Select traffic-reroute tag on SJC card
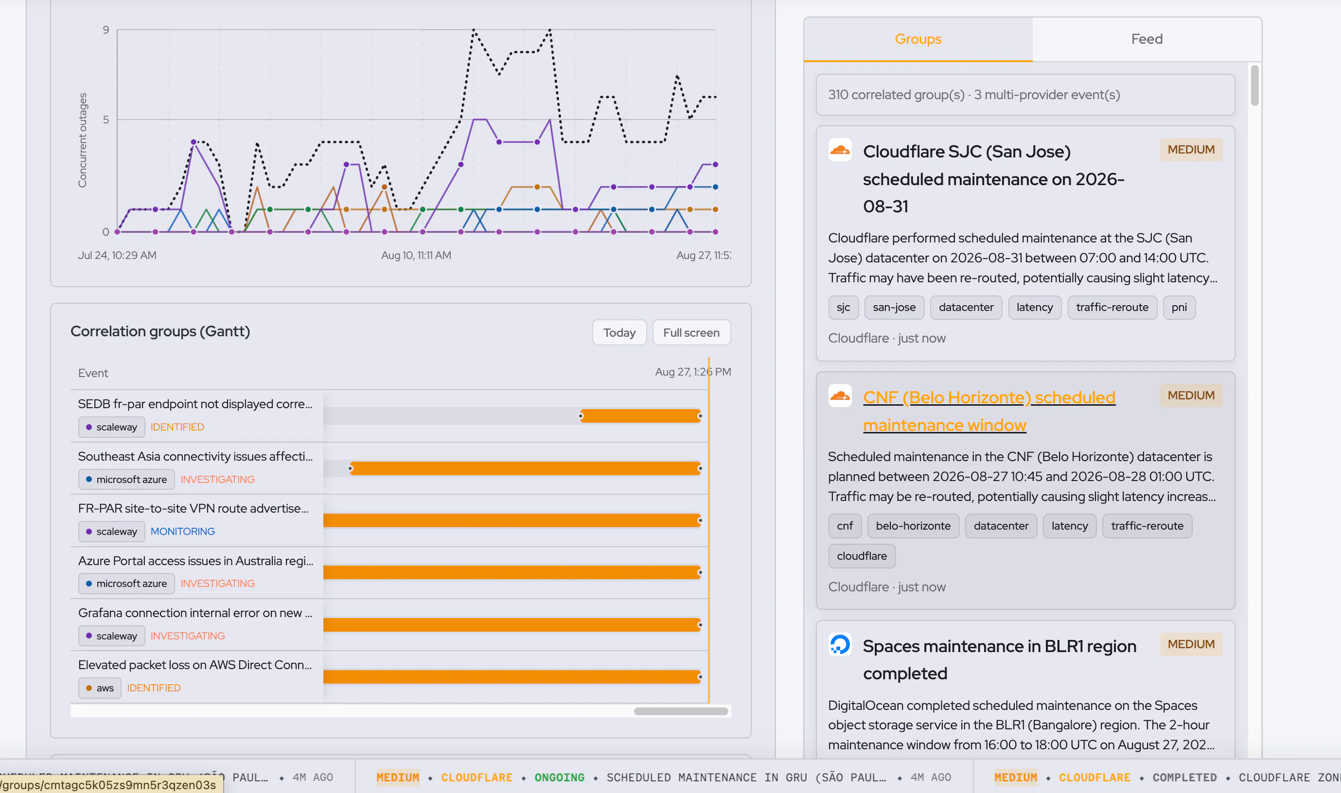The image size is (1341, 793). pos(1112,307)
